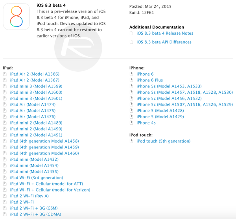Click file icon next to iPhone 6

(x=131, y=74)
